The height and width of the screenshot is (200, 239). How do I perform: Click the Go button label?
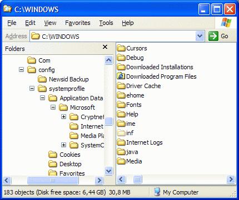(x=225, y=36)
